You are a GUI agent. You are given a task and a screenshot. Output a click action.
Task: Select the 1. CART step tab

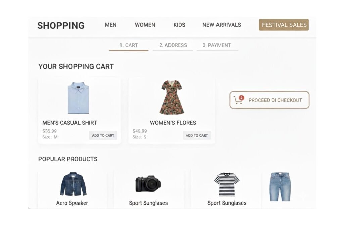[x=129, y=45]
